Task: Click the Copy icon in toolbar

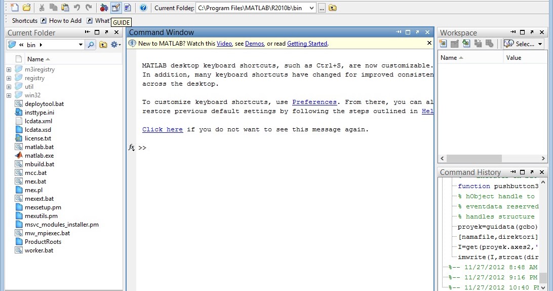Action: click(53, 8)
